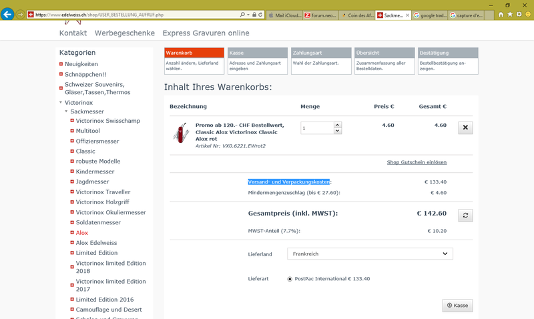Open Victorinox Swisschamp category
This screenshot has height=319, width=534.
107,121
